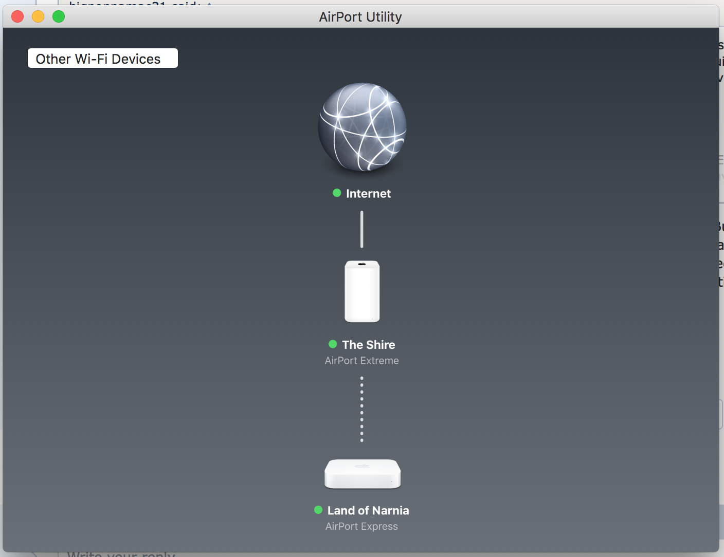Click the green status dot beside The Shire

click(x=333, y=344)
